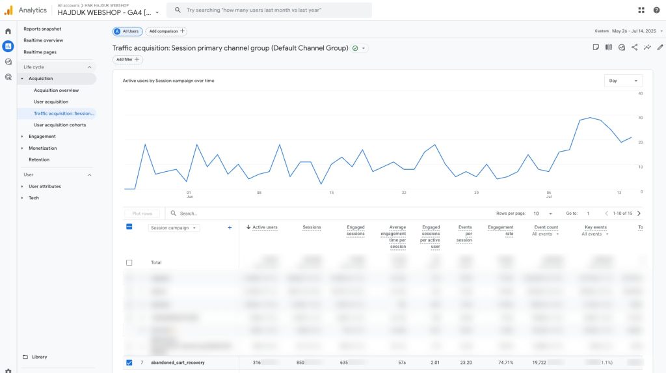The width and height of the screenshot is (666, 373).
Task: Click the abandoned_cart_recovery campaign name
Action: pos(178,363)
